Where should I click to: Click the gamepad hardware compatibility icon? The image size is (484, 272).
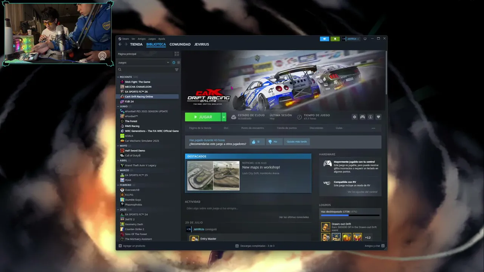click(327, 164)
